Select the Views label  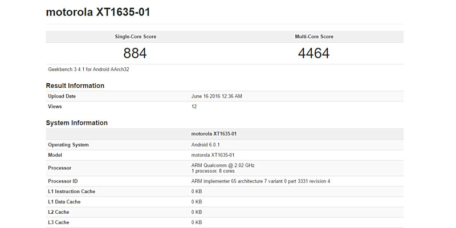coord(55,107)
